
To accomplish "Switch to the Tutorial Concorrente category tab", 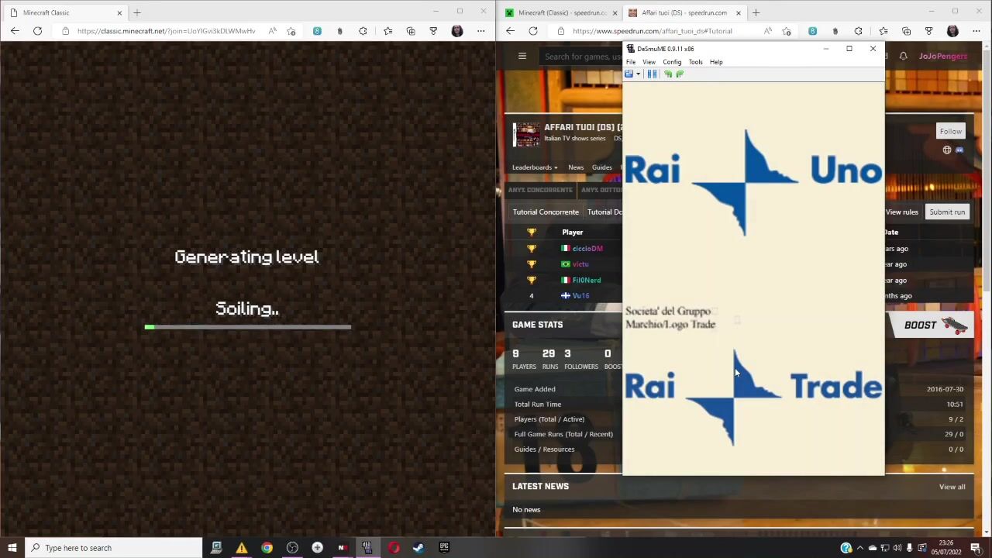I will point(546,212).
